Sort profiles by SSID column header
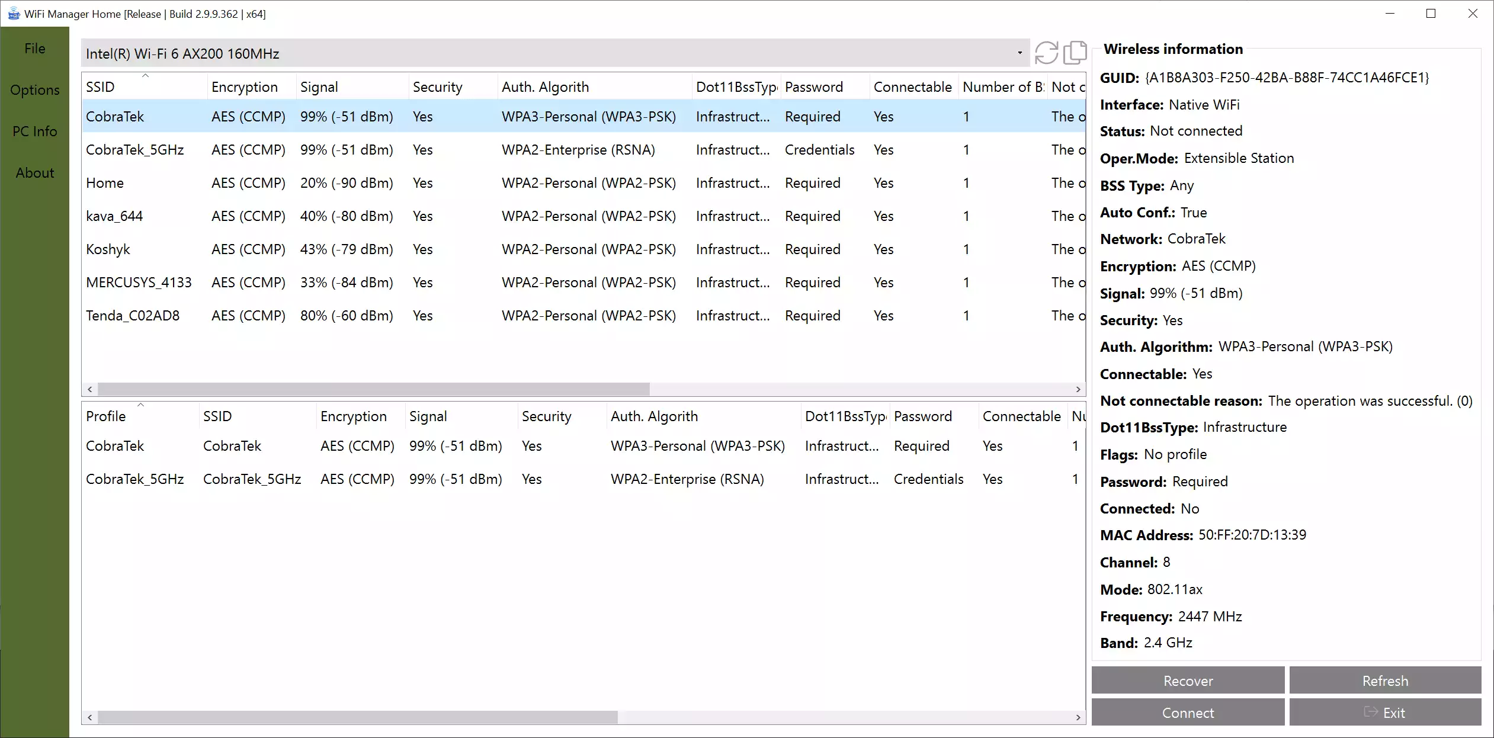The width and height of the screenshot is (1494, 738). 258,416
